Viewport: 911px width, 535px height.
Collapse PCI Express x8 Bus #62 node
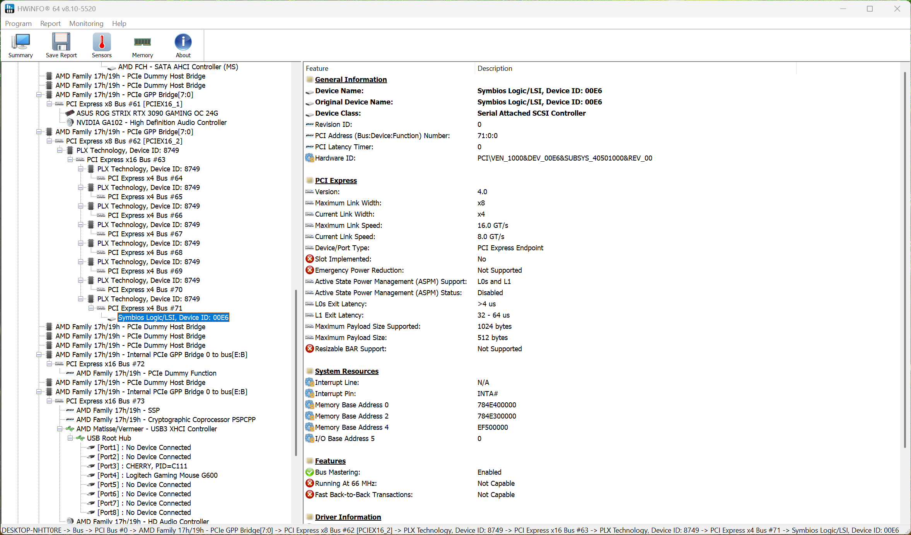[x=49, y=141]
